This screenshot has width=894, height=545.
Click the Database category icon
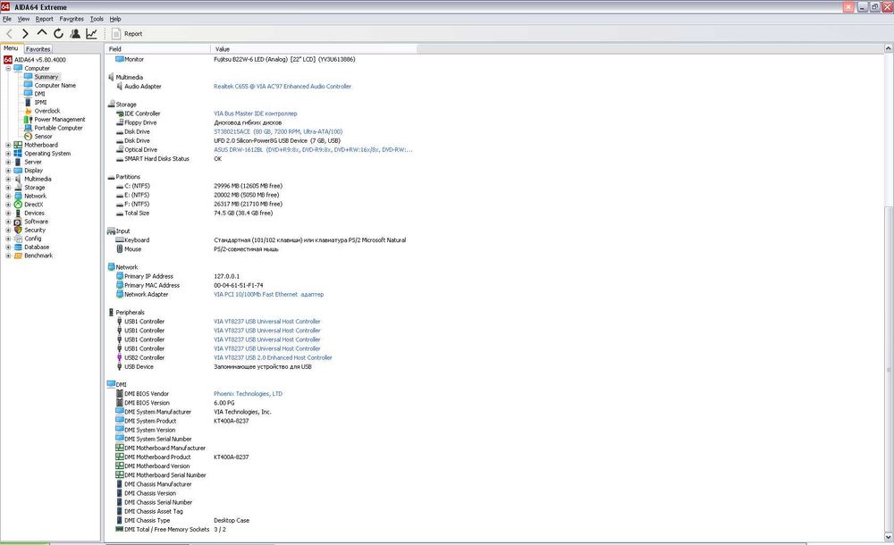click(18, 247)
